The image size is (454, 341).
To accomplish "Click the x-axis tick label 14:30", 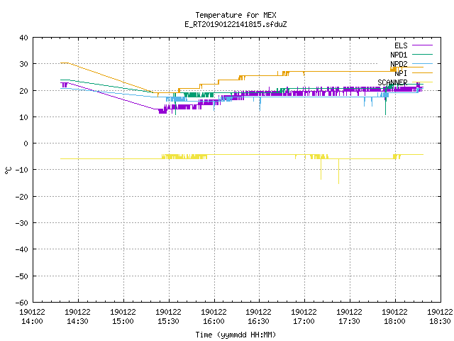I will click(x=77, y=321).
